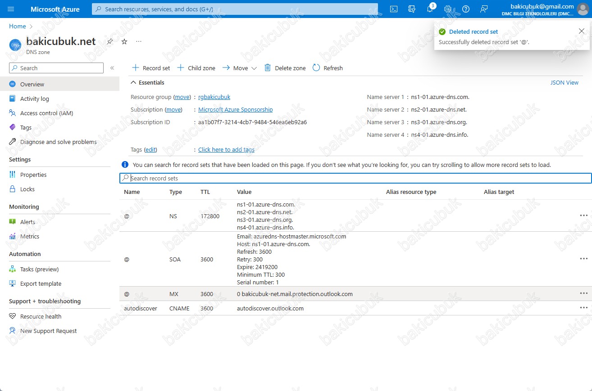Click the Alias resource type column header
Viewport: 592px width, 391px height.
pos(411,192)
